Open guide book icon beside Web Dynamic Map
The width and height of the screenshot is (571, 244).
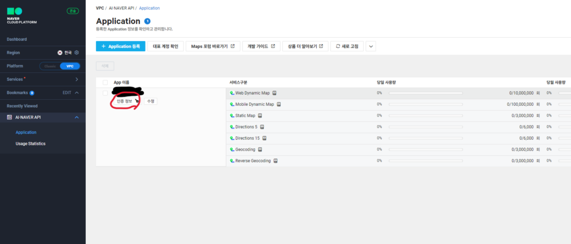274,93
